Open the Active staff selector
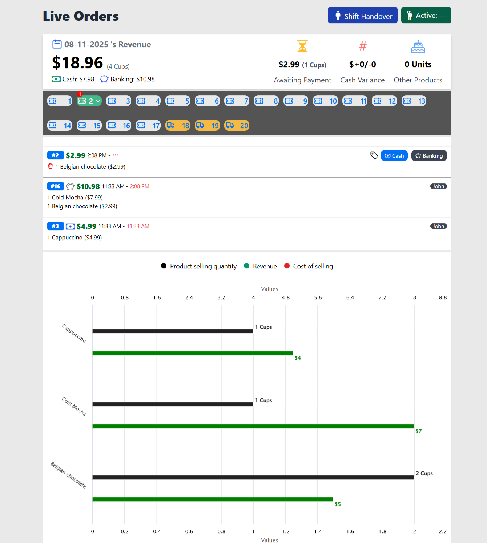This screenshot has width=487, height=543. (426, 15)
